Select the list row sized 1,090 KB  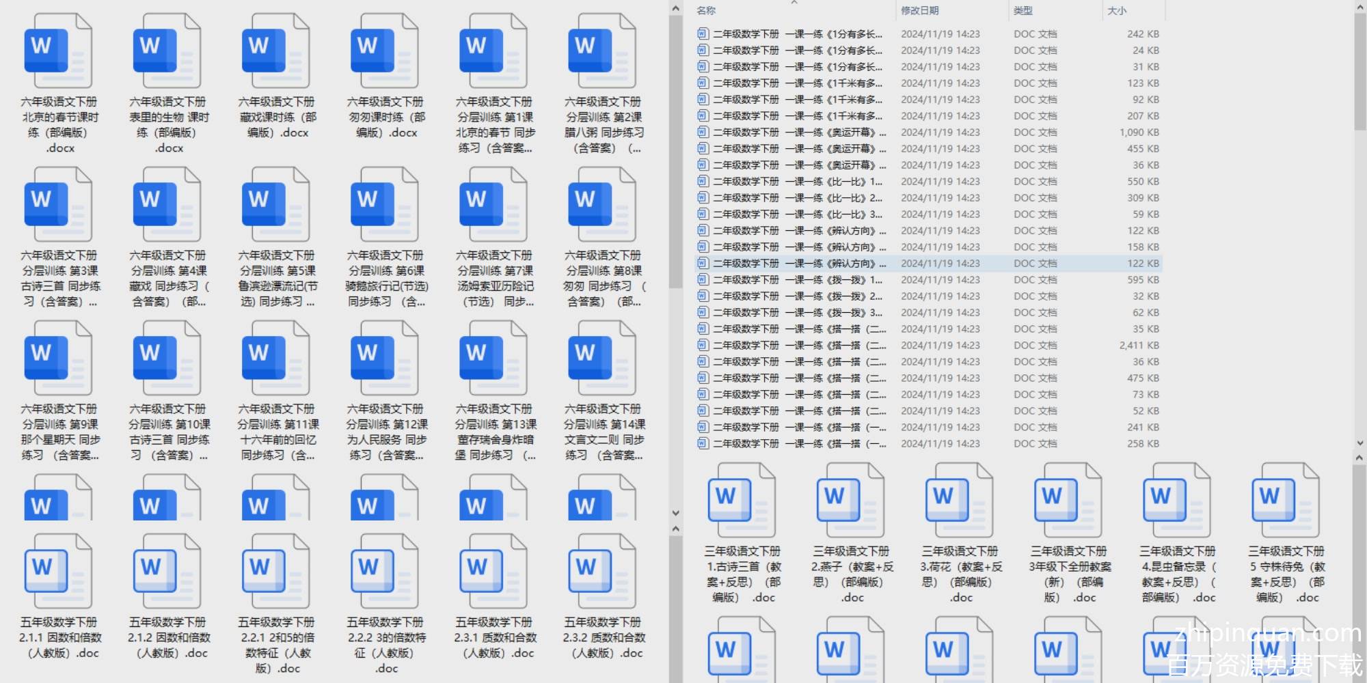point(928,132)
